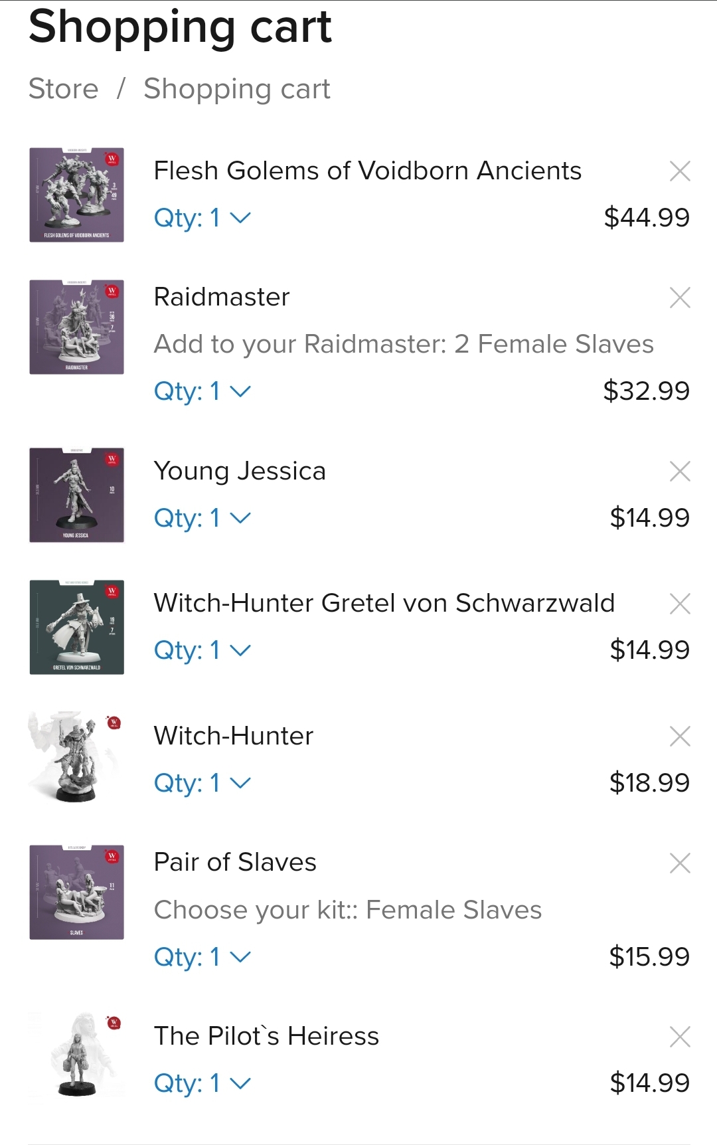Open Flesh Golems of Voidborn Ancients title
This screenshot has height=1145, width=717.
pos(367,171)
